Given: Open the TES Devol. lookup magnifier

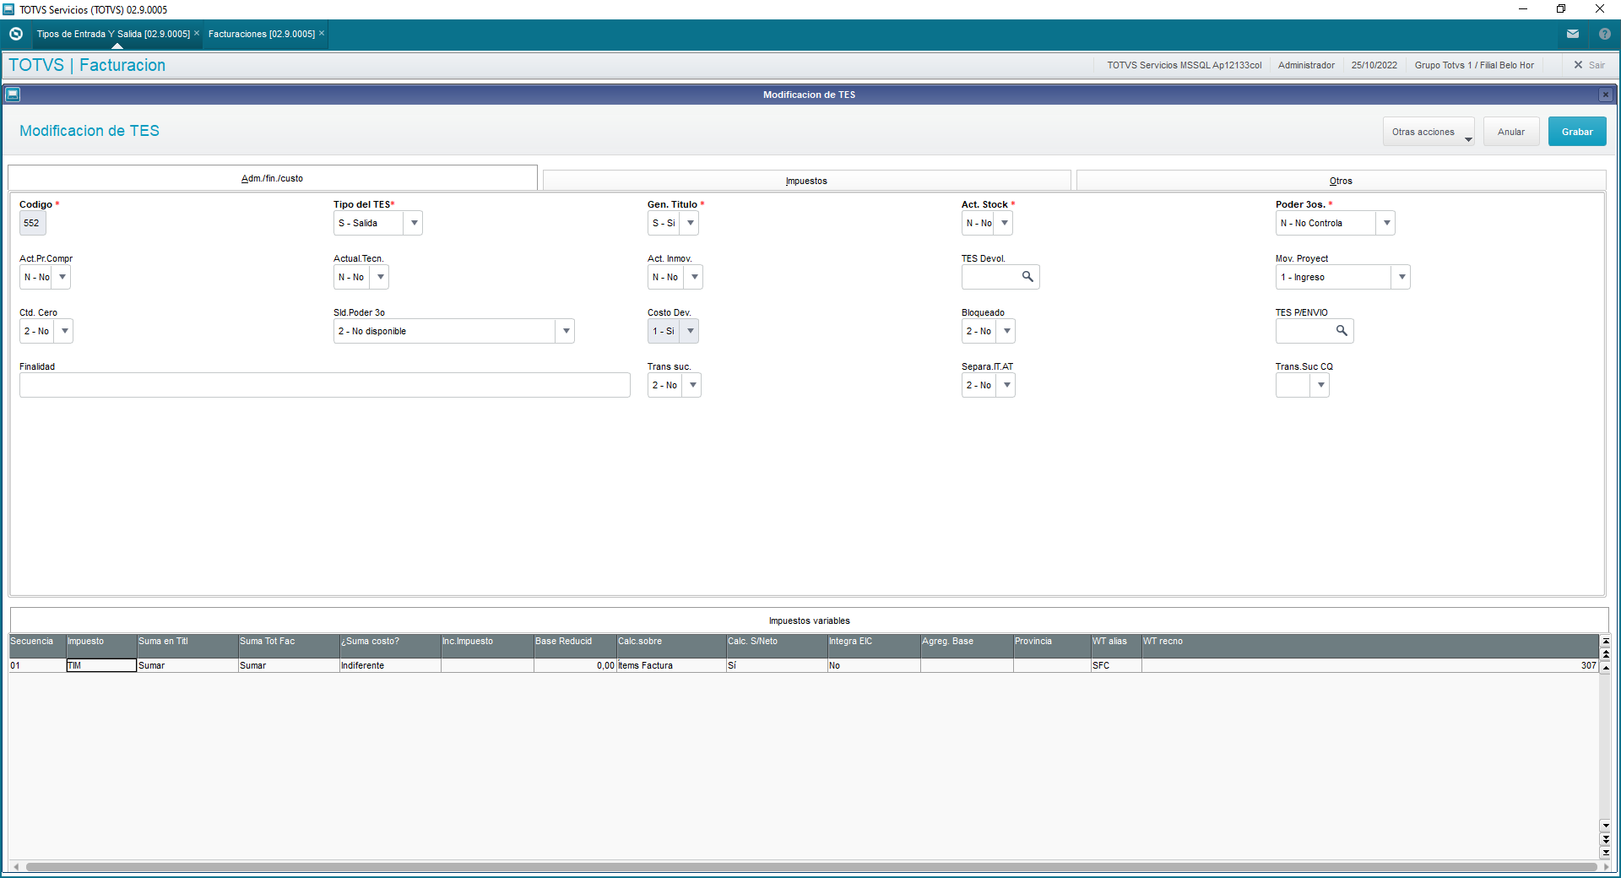Looking at the screenshot, I should coord(1027,277).
